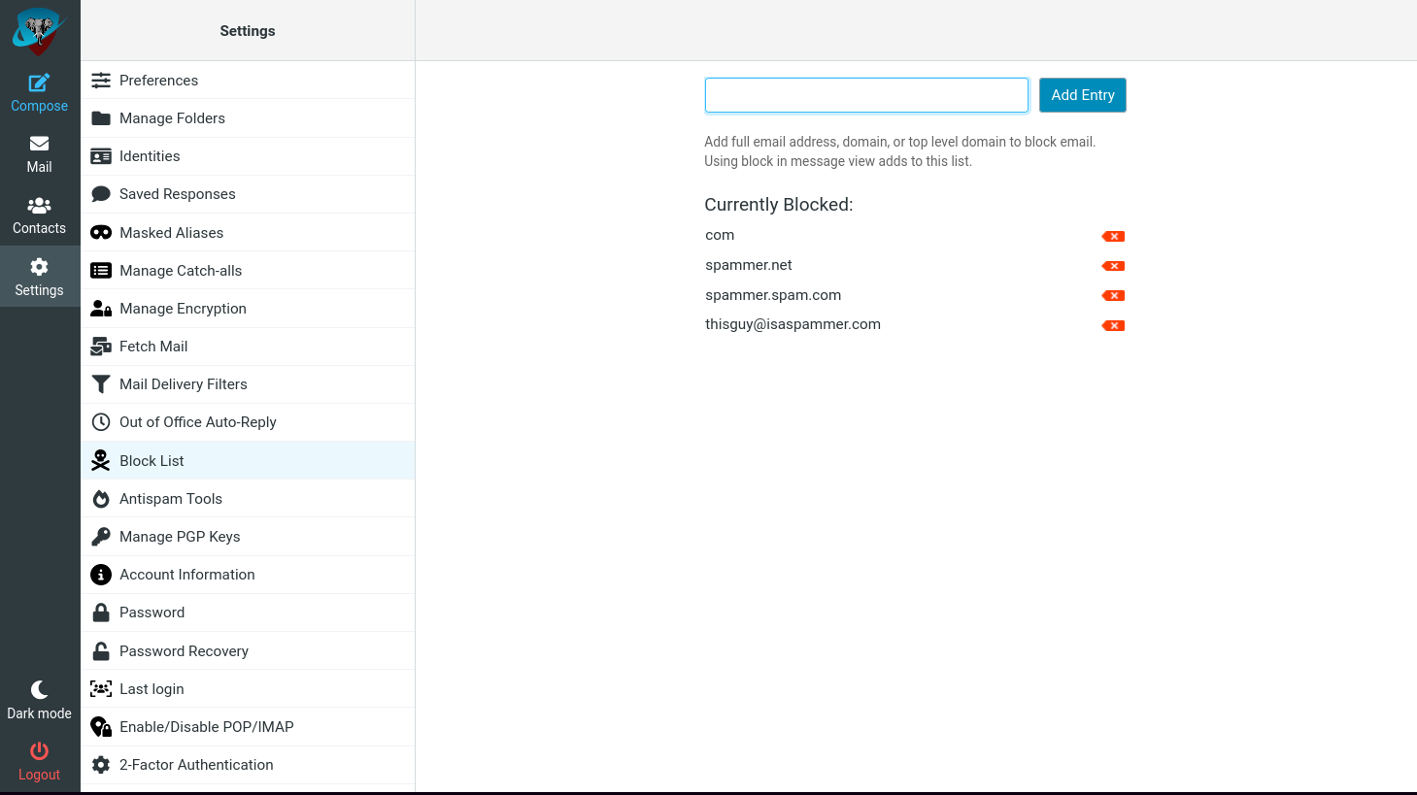Select Out of Office Auto-Reply label
This screenshot has width=1417, height=795.
[198, 422]
